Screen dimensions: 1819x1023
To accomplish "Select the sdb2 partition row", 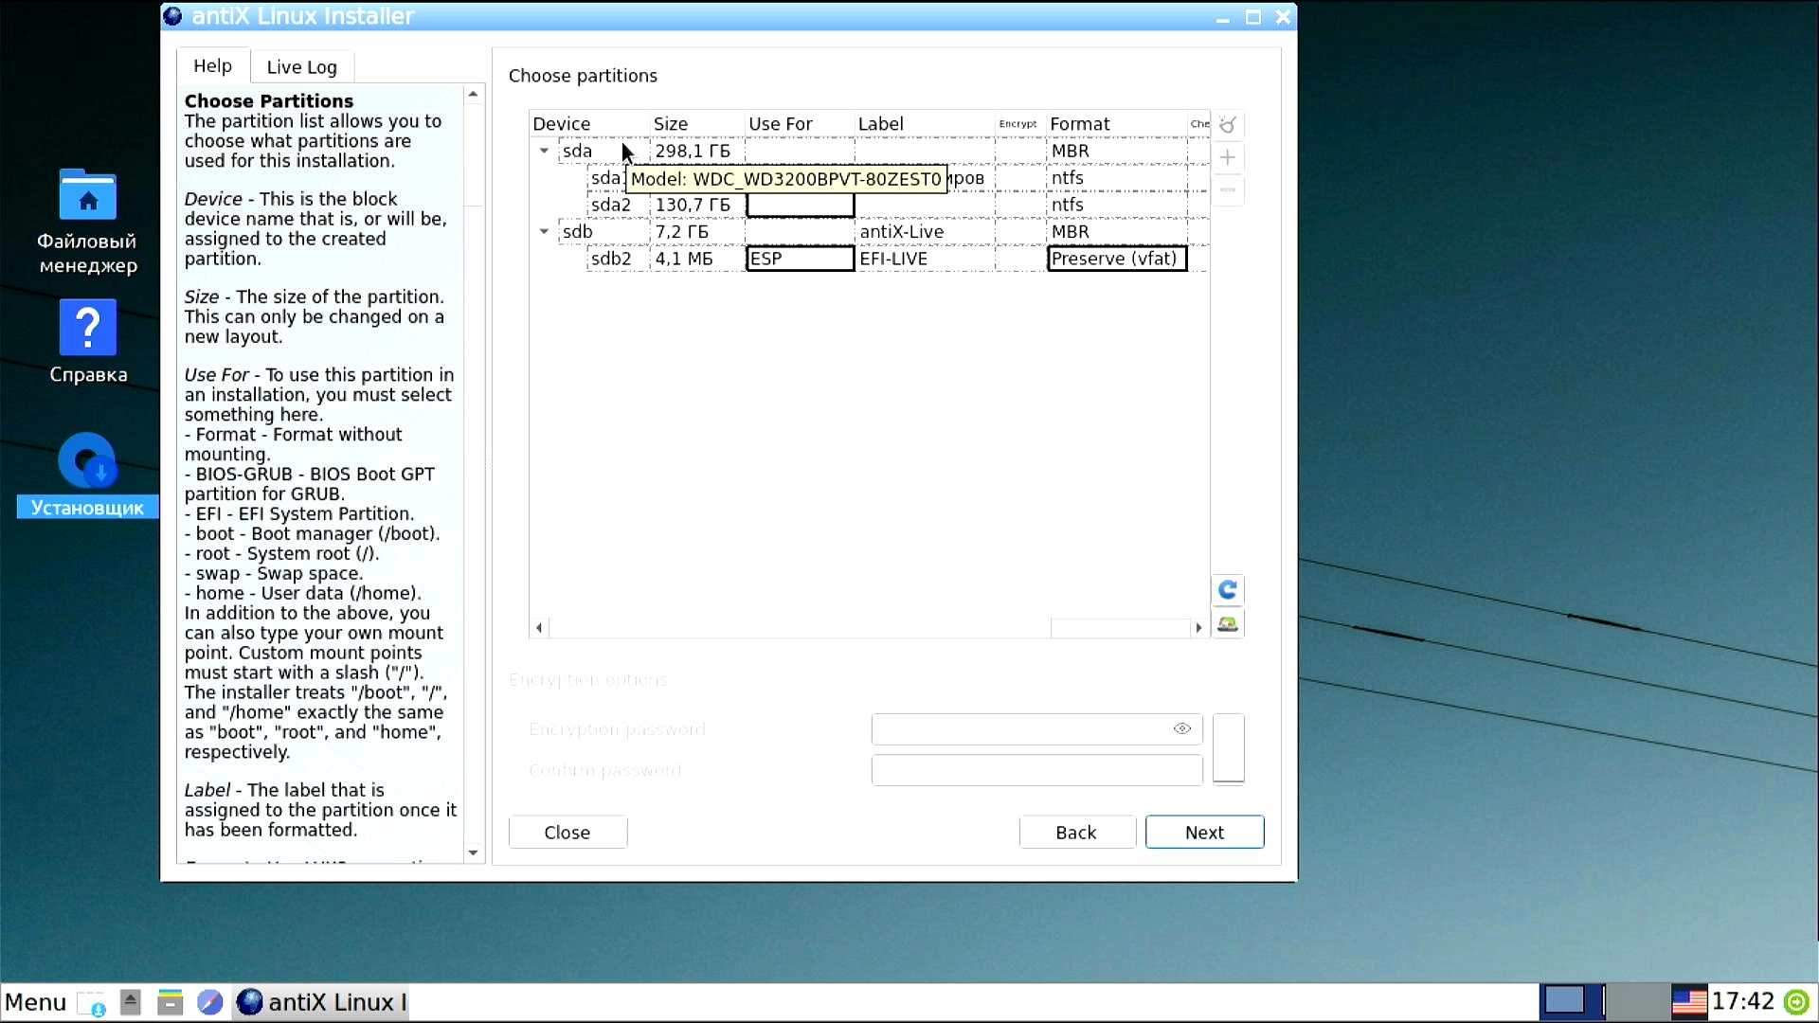I will [x=870, y=259].
